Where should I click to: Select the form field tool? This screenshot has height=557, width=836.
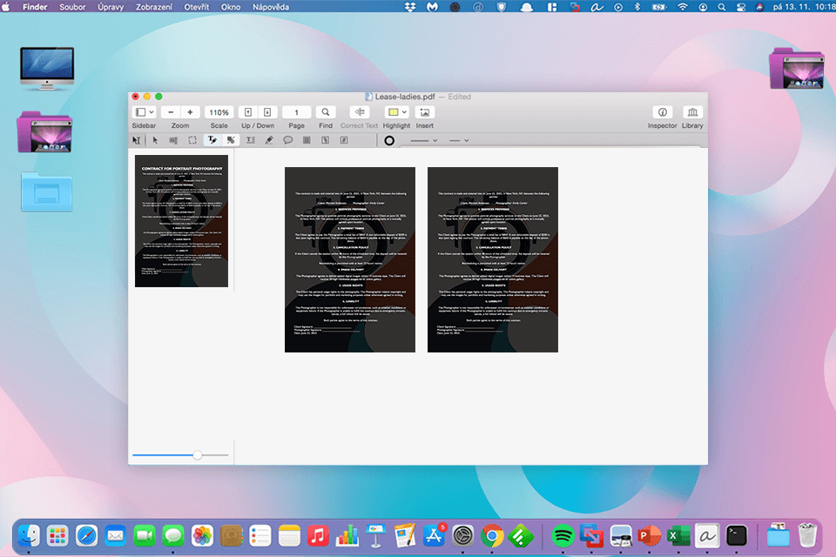344,140
